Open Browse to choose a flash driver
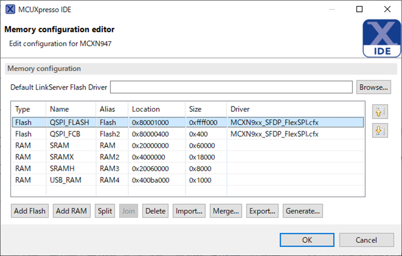Viewport: 402px width, 256px height. coord(373,87)
